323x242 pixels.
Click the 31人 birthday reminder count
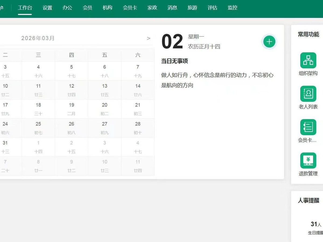point(316,224)
